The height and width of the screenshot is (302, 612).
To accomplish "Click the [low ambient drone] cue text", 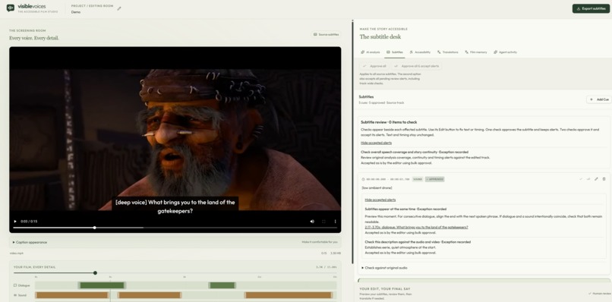I will [x=377, y=188].
